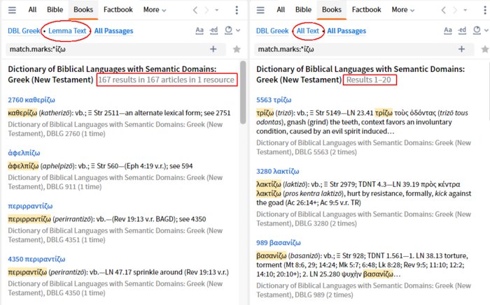Image resolution: width=490 pixels, height=305 pixels.
Task: Open the περιρραντίζω article link
Action: [x=30, y=206]
